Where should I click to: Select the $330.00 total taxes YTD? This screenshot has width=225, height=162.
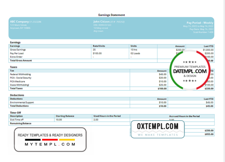(x=209, y=88)
